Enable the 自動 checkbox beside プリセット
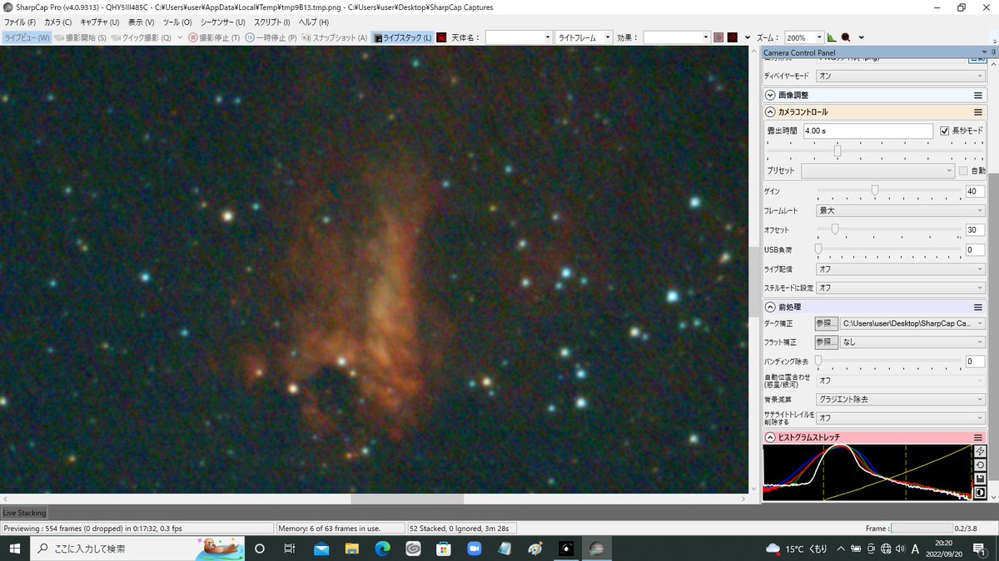 click(x=962, y=170)
